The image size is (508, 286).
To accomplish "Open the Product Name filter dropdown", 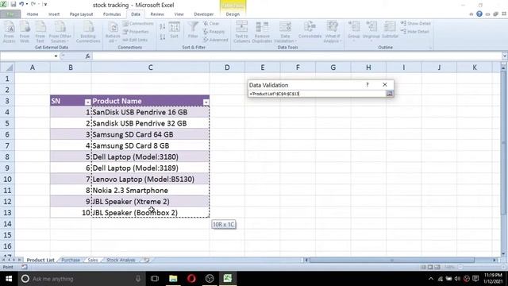I will [x=206, y=102].
